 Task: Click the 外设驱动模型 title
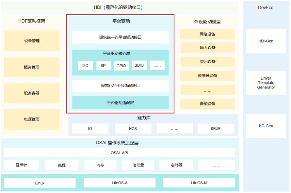point(207,22)
